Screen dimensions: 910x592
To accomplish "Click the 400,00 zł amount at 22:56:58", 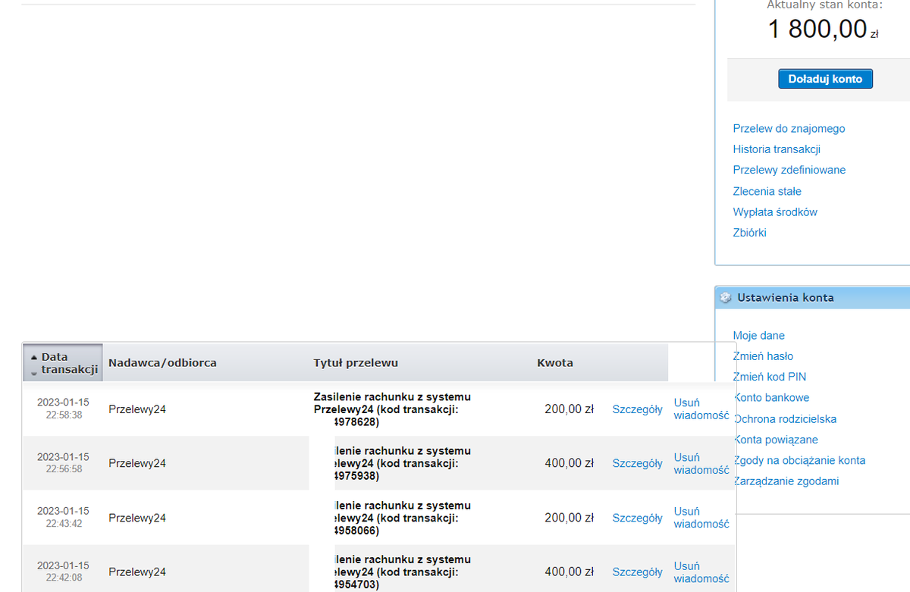I will point(569,463).
